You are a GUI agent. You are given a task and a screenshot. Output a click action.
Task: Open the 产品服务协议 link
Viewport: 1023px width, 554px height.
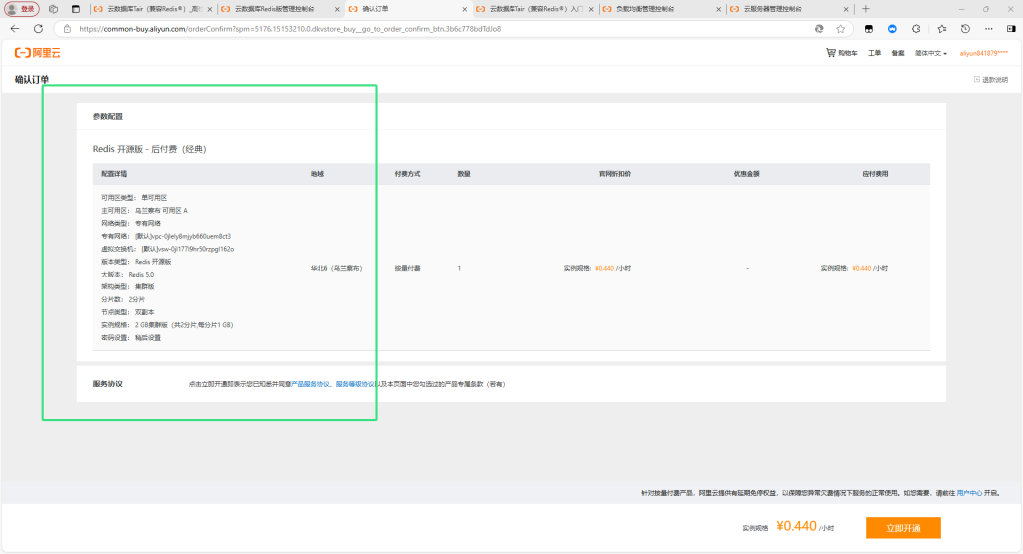(310, 383)
